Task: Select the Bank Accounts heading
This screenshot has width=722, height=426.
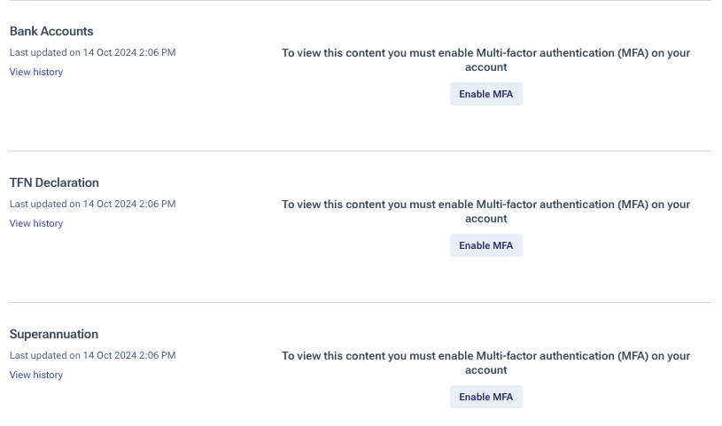Action: (x=51, y=31)
